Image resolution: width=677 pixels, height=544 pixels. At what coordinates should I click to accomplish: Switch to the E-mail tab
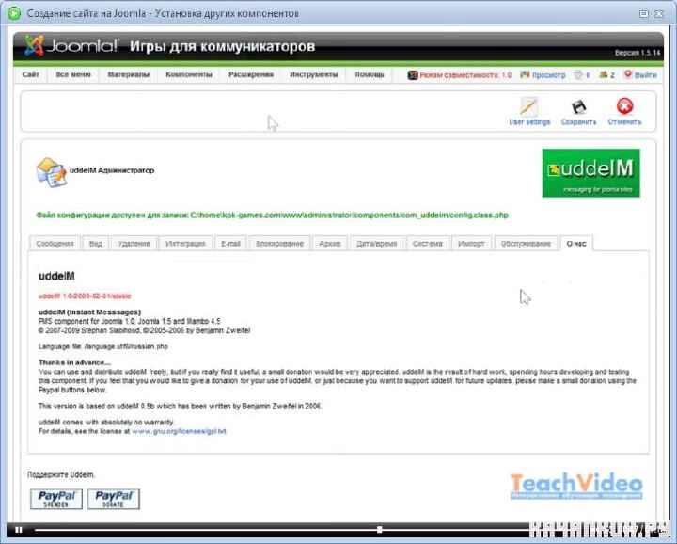tap(230, 244)
